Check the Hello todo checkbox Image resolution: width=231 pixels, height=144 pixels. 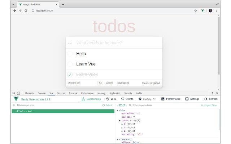[x=70, y=54]
